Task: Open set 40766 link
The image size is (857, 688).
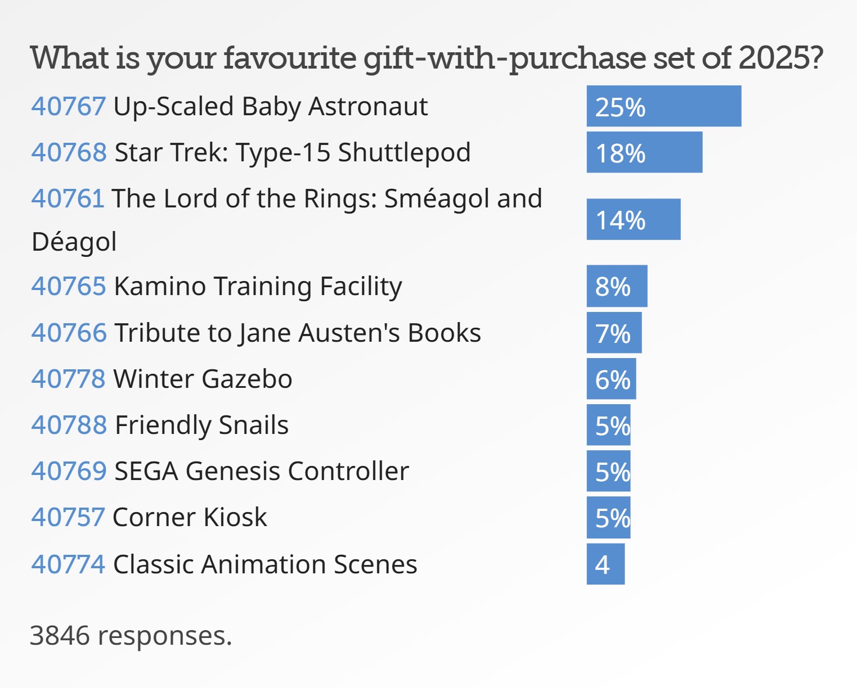Action: click(69, 333)
